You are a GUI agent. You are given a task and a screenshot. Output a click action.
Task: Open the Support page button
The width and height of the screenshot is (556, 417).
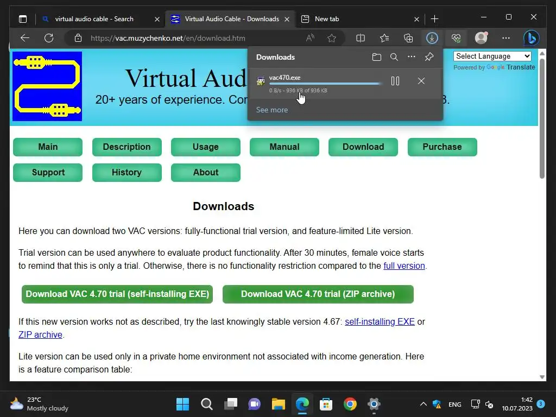pyautogui.click(x=48, y=172)
